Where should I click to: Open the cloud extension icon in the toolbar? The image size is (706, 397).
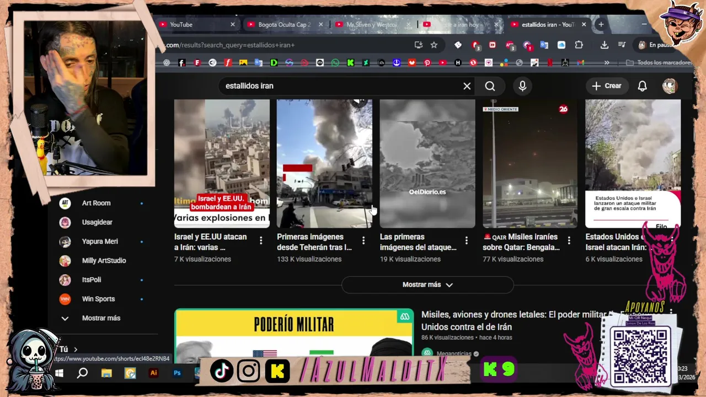[561, 45]
